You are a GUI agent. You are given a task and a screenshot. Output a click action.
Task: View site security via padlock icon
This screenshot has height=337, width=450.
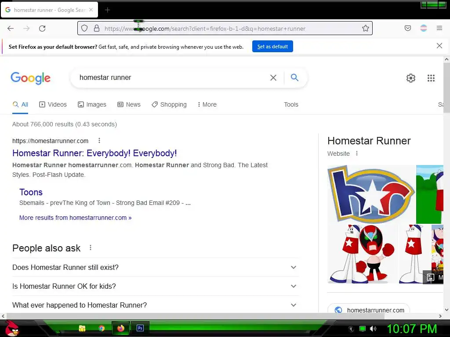pyautogui.click(x=97, y=29)
